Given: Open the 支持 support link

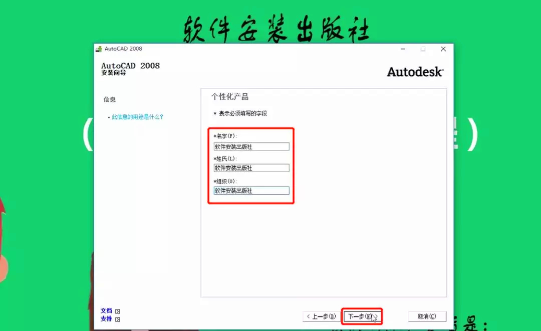Looking at the screenshot, I should click(x=106, y=318).
